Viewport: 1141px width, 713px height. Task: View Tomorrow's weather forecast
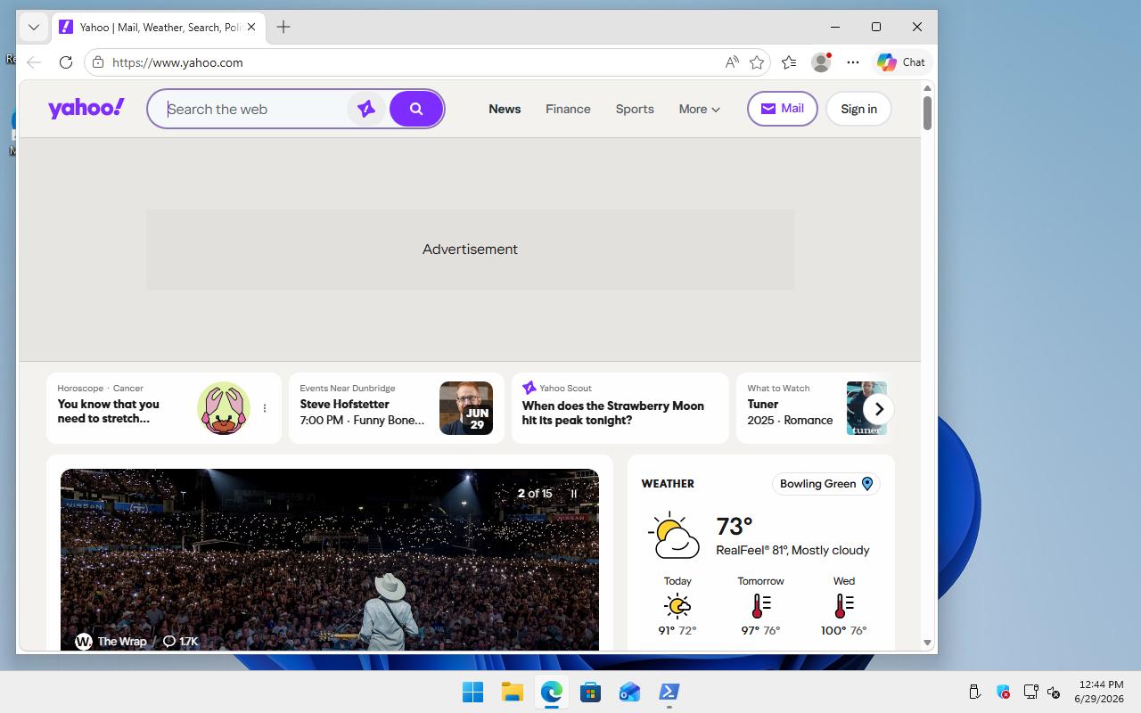click(760, 605)
